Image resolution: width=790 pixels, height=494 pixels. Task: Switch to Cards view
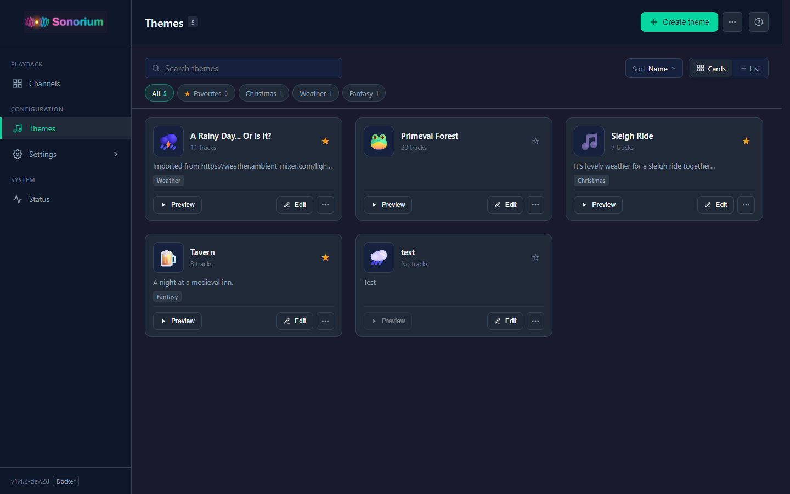point(711,69)
